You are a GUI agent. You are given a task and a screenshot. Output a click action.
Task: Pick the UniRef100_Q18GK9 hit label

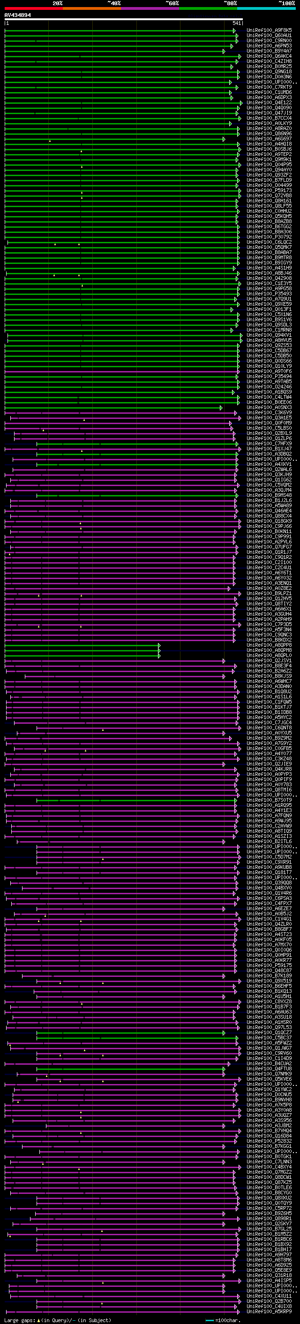(269, 521)
